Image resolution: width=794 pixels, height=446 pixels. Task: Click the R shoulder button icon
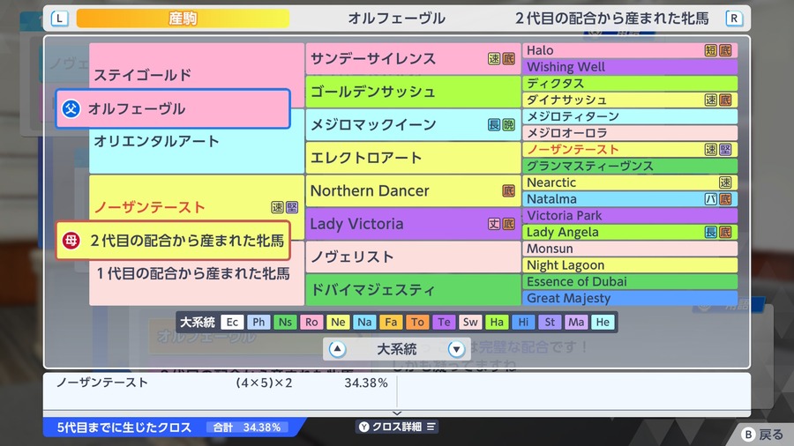733,19
